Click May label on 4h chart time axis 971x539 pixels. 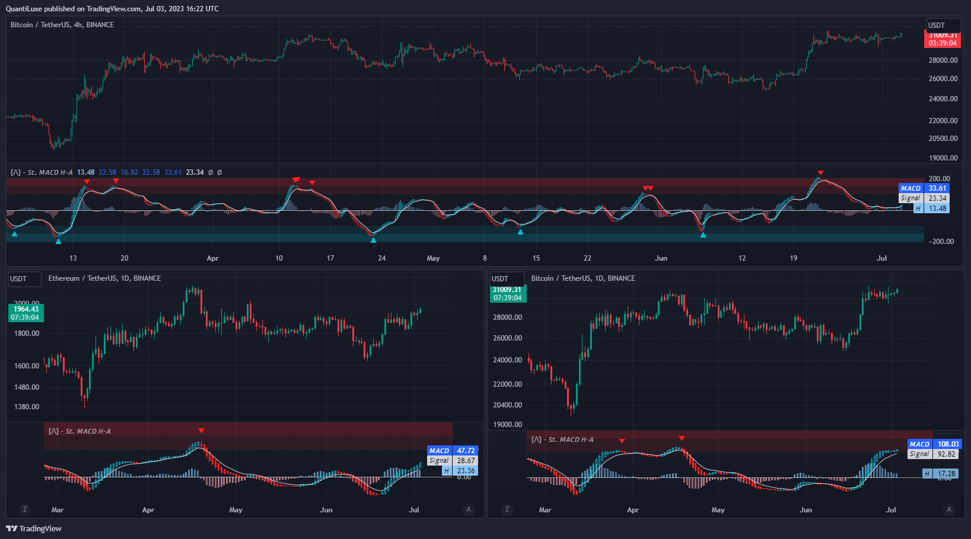tap(433, 258)
